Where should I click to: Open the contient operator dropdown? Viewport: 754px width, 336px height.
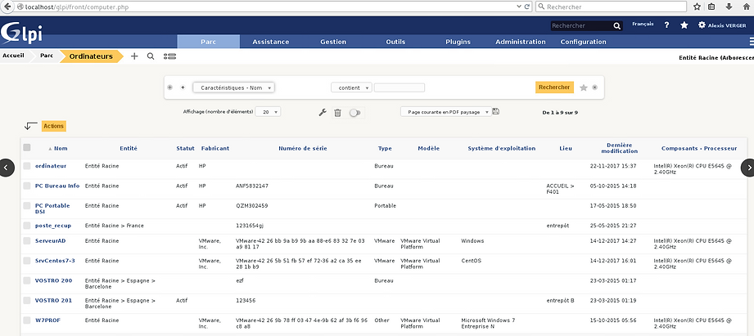point(351,87)
